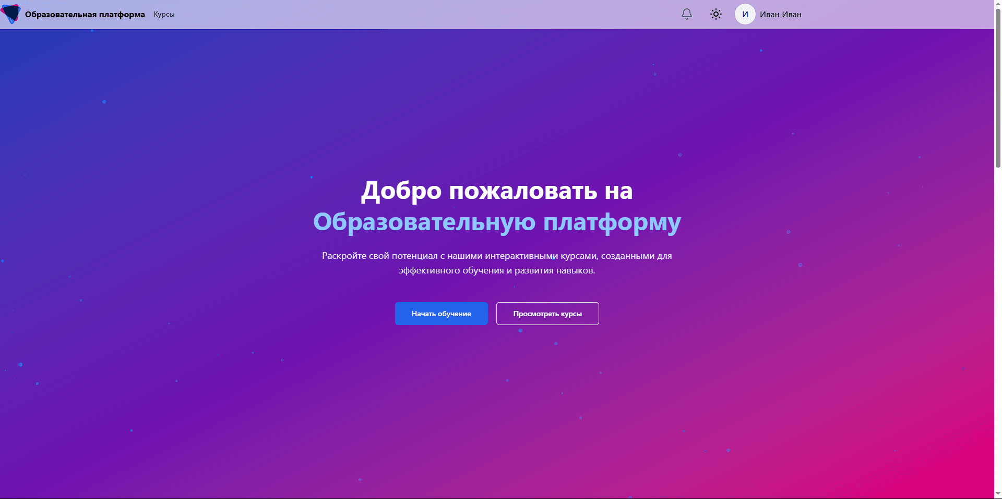Viewport: 1002px width, 499px height.
Task: Select Образовательная платформа in the header
Action: [x=85, y=14]
